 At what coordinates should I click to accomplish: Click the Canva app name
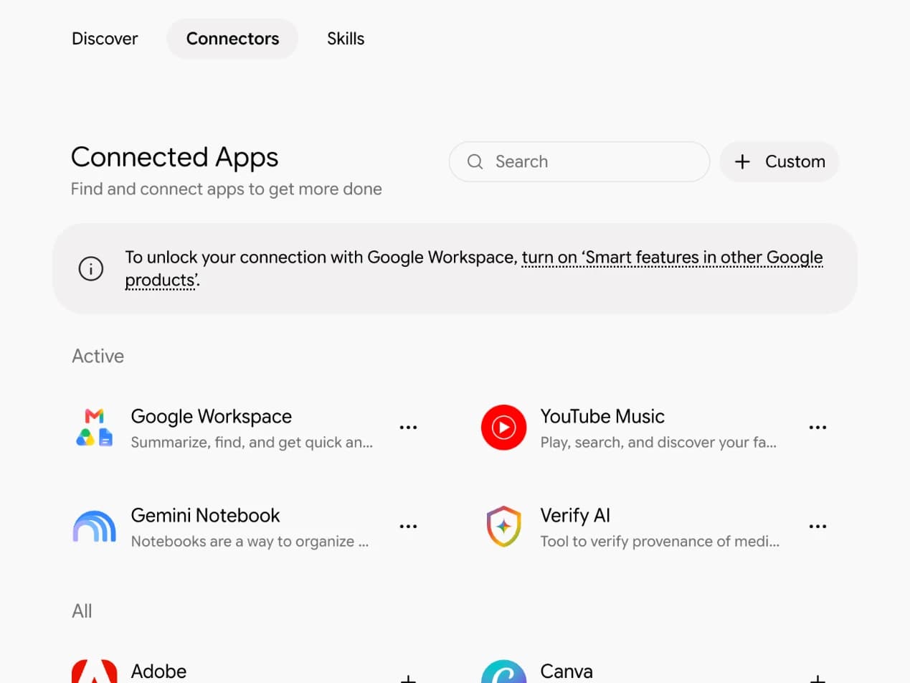567,672
